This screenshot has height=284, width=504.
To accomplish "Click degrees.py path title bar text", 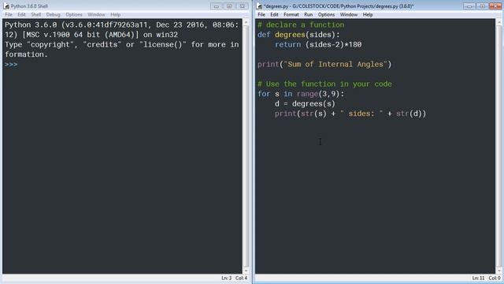I will 339,6.
